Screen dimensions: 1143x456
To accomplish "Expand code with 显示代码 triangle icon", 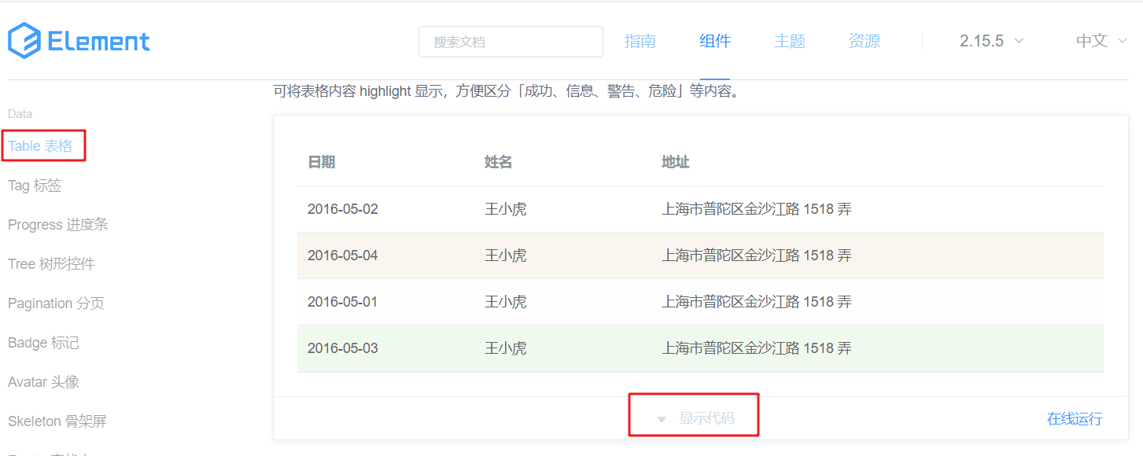I will click(662, 419).
